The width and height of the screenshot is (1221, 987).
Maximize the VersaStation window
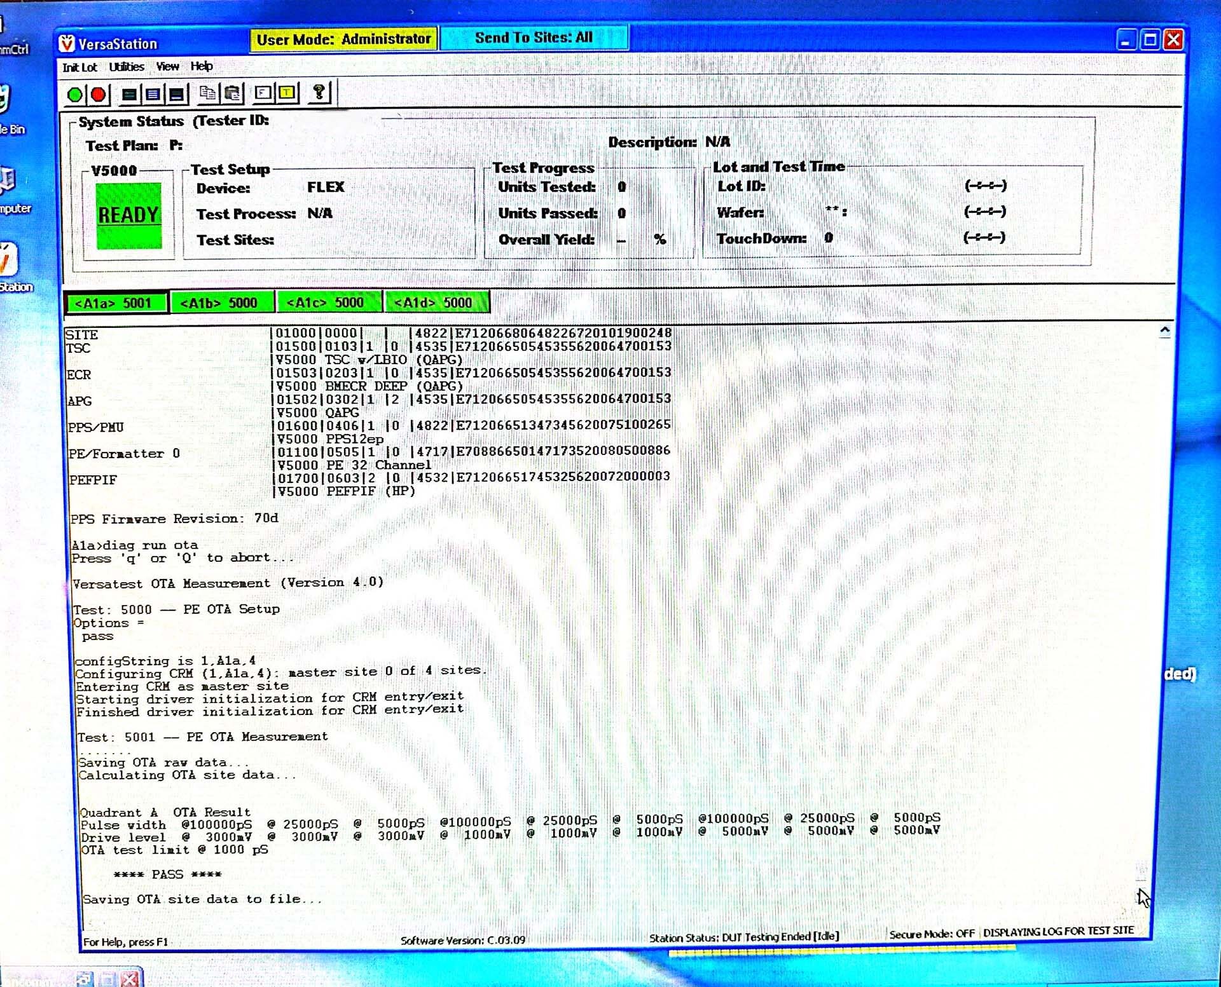pos(1150,41)
